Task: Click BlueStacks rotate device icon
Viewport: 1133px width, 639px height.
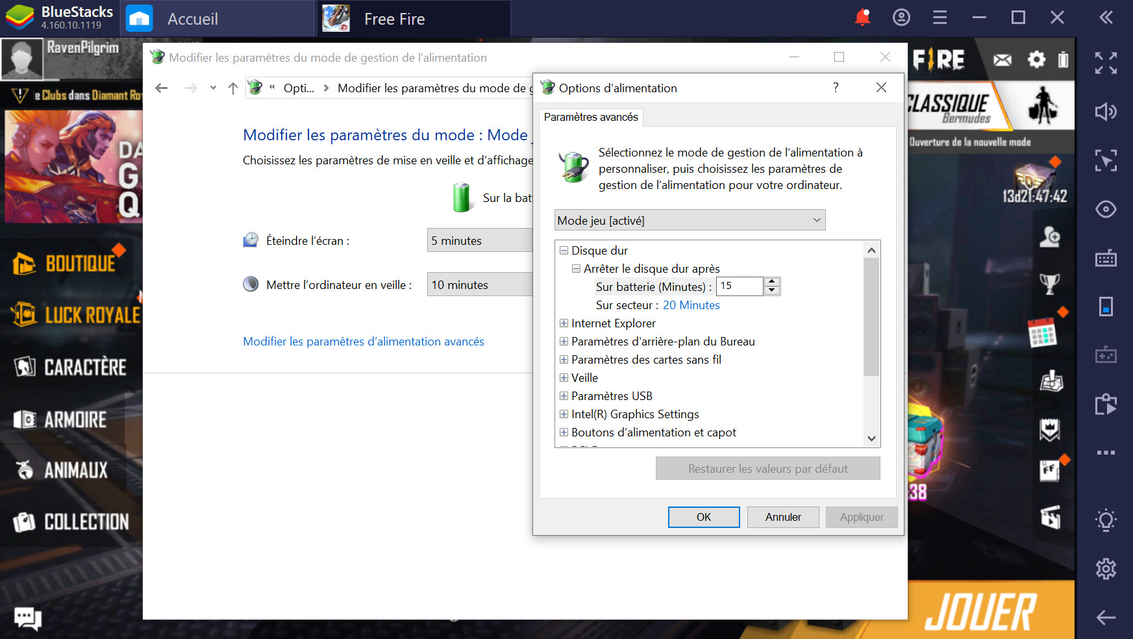Action: (x=1106, y=307)
